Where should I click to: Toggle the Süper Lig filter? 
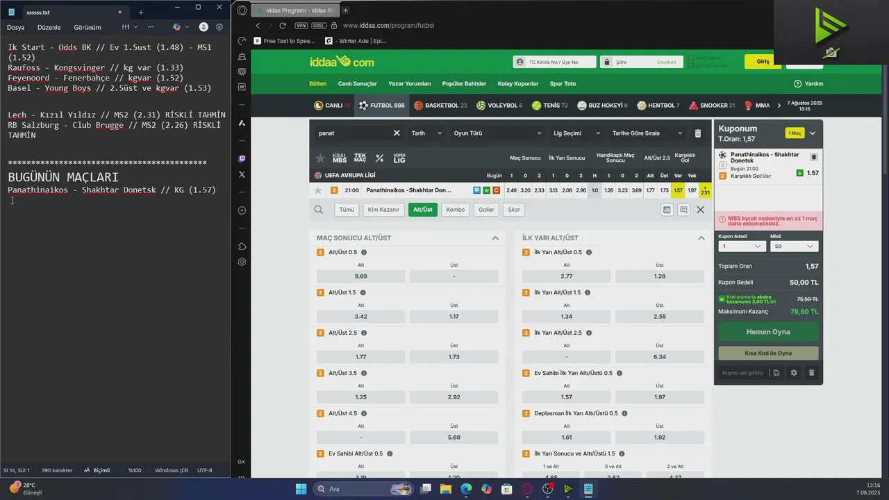(x=399, y=158)
